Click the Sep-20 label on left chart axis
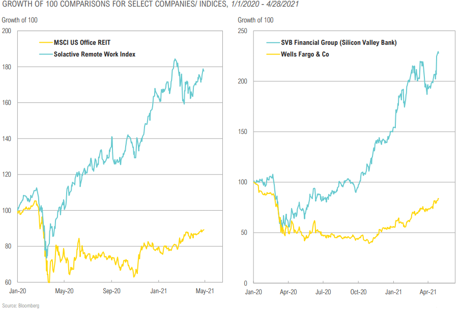Viewport: 461px width, 310px height. tap(111, 291)
